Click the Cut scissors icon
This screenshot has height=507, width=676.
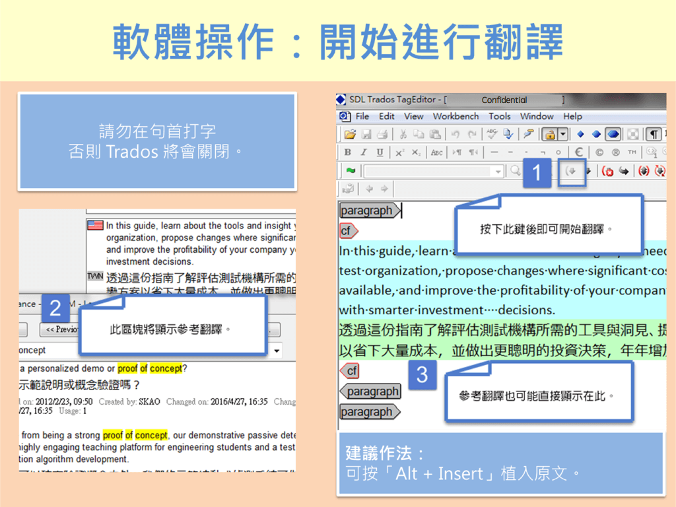click(403, 135)
